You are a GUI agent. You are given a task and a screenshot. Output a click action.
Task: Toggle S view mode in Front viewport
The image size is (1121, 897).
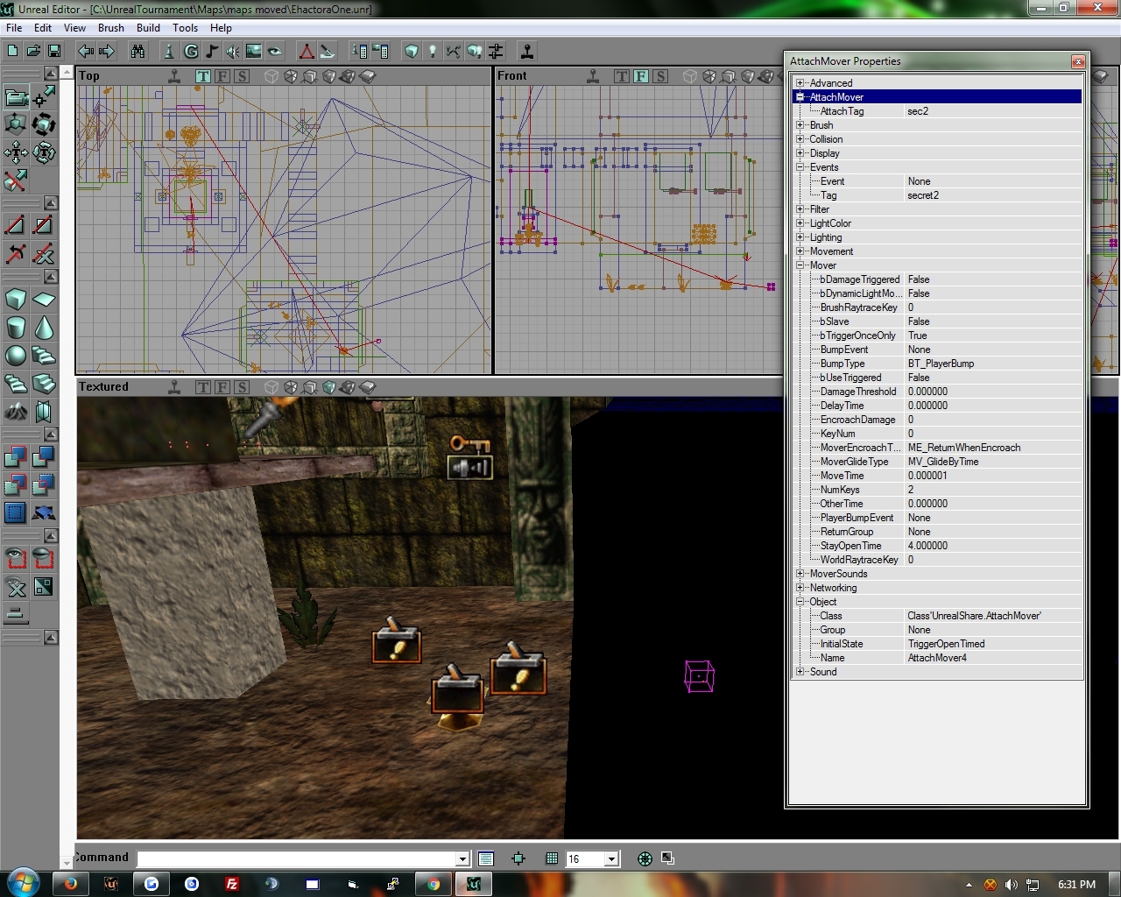(x=660, y=76)
